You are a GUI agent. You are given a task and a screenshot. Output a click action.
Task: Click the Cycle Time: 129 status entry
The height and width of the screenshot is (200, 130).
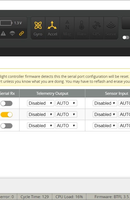(x=35, y=197)
